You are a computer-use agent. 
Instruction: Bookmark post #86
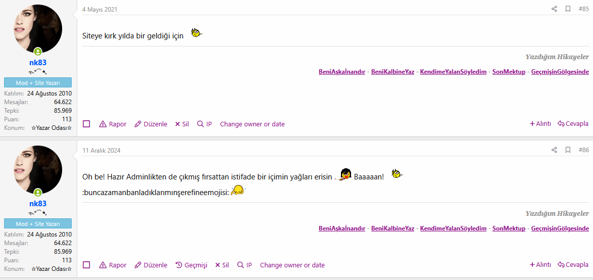pos(568,150)
